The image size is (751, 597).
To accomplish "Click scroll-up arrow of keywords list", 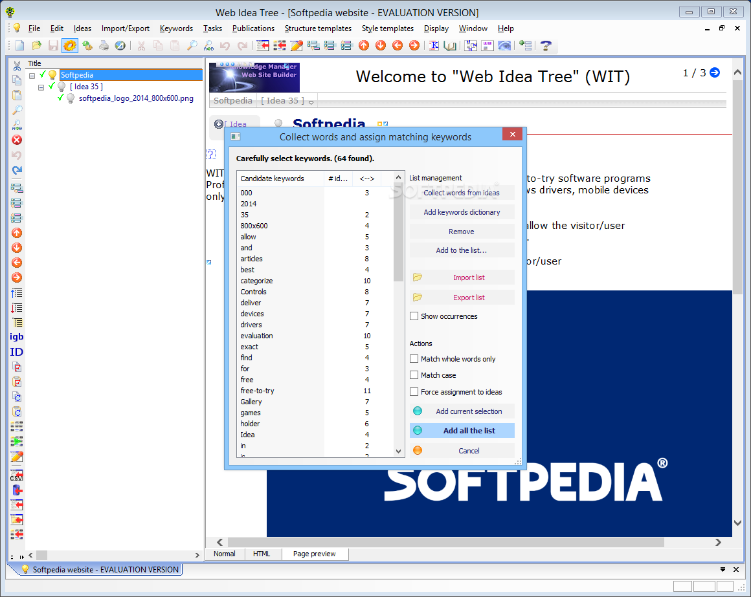I will pos(398,178).
